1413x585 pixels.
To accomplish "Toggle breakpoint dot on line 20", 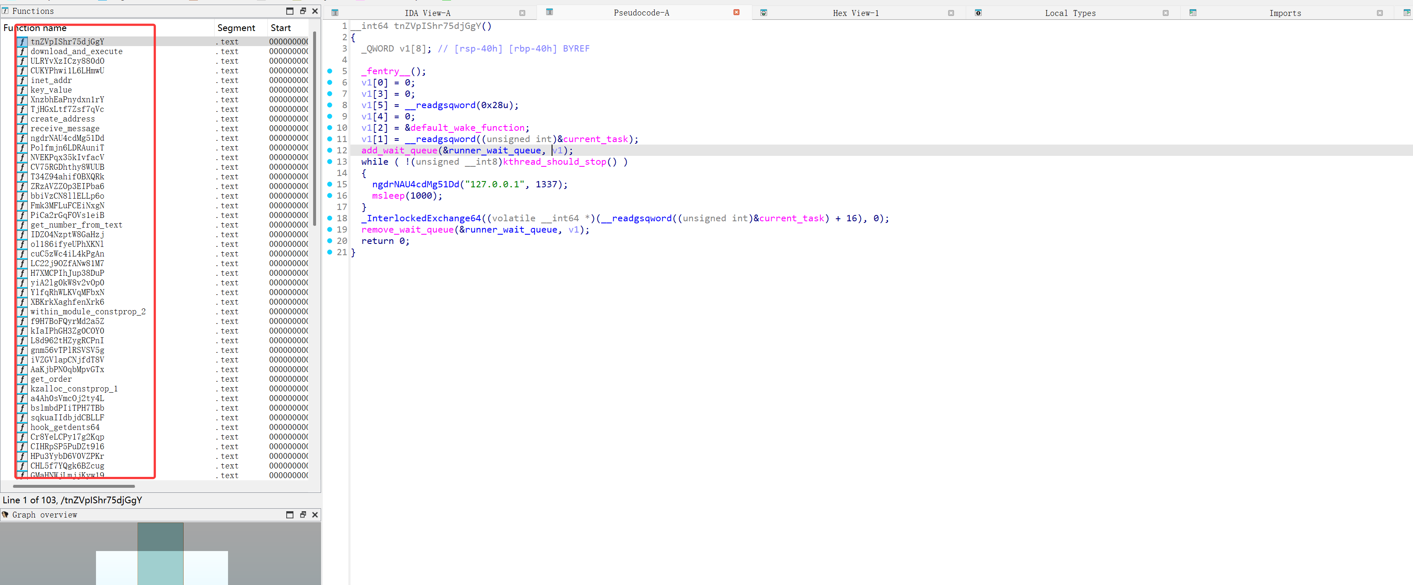I will pyautogui.click(x=329, y=241).
